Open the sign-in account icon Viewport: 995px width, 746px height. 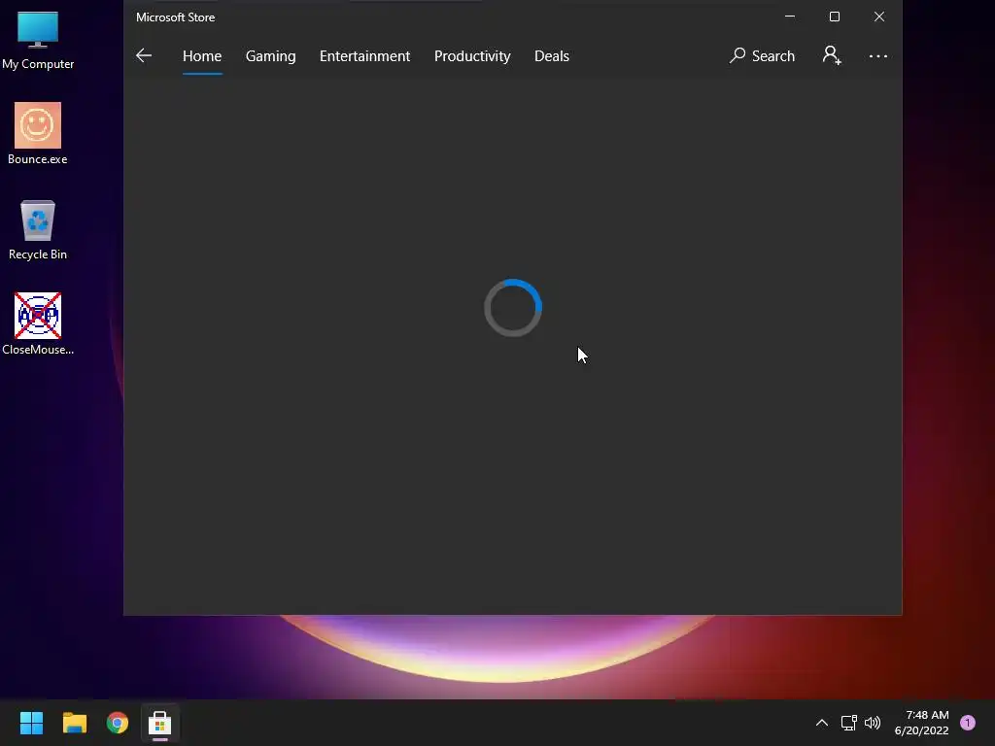(x=832, y=55)
